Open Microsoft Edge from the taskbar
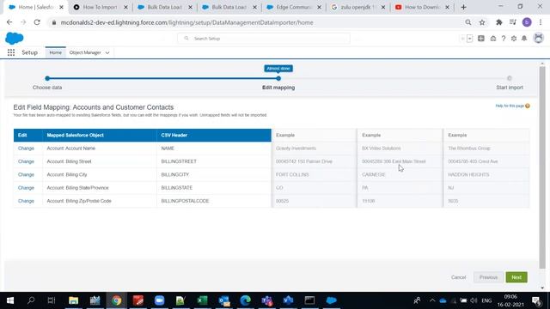The width and height of the screenshot is (550, 309). coord(246,300)
